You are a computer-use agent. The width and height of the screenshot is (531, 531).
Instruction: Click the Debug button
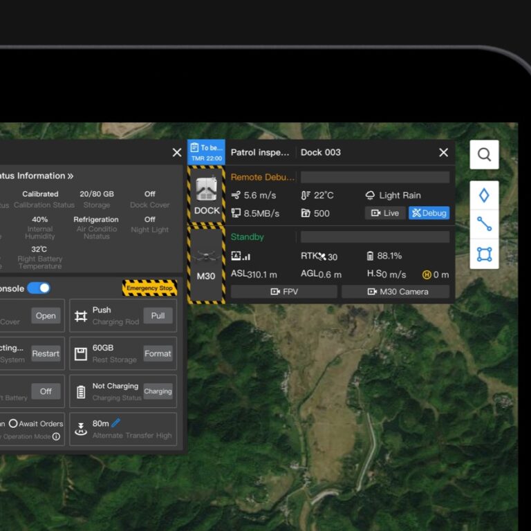pyautogui.click(x=429, y=213)
